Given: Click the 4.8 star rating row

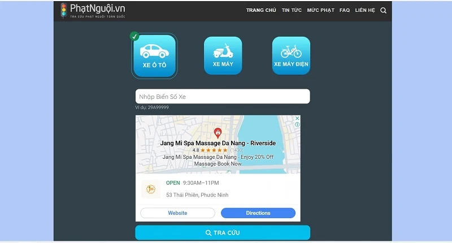Looking at the screenshot, I should coord(218,150).
